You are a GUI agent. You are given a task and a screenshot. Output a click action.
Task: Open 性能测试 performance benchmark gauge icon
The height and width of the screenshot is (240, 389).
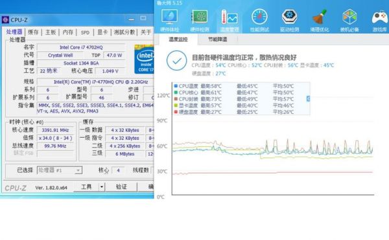[x=259, y=20]
